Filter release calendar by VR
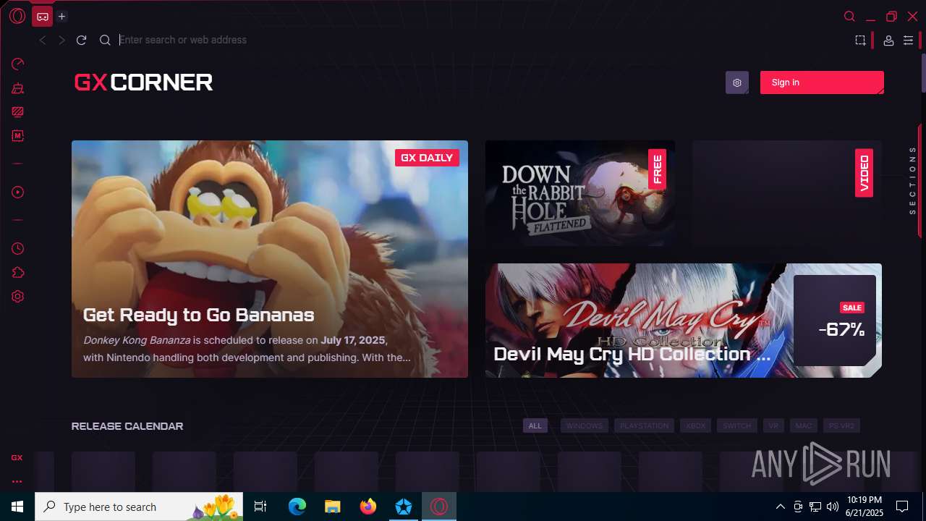This screenshot has width=926, height=521. tap(773, 425)
